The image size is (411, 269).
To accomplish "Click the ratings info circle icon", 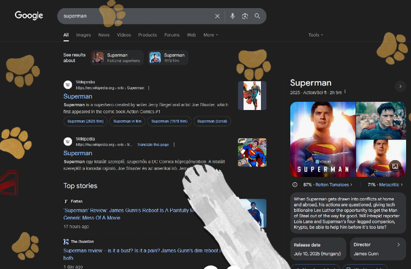I will coord(295,185).
